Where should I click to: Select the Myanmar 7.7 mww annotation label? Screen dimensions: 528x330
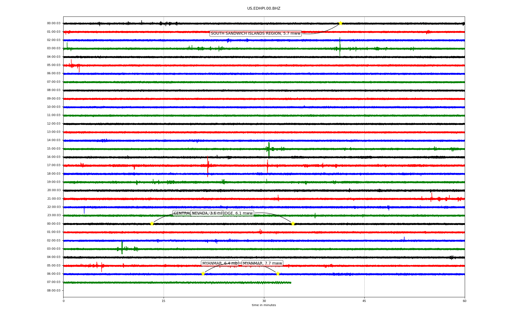(x=263, y=263)
